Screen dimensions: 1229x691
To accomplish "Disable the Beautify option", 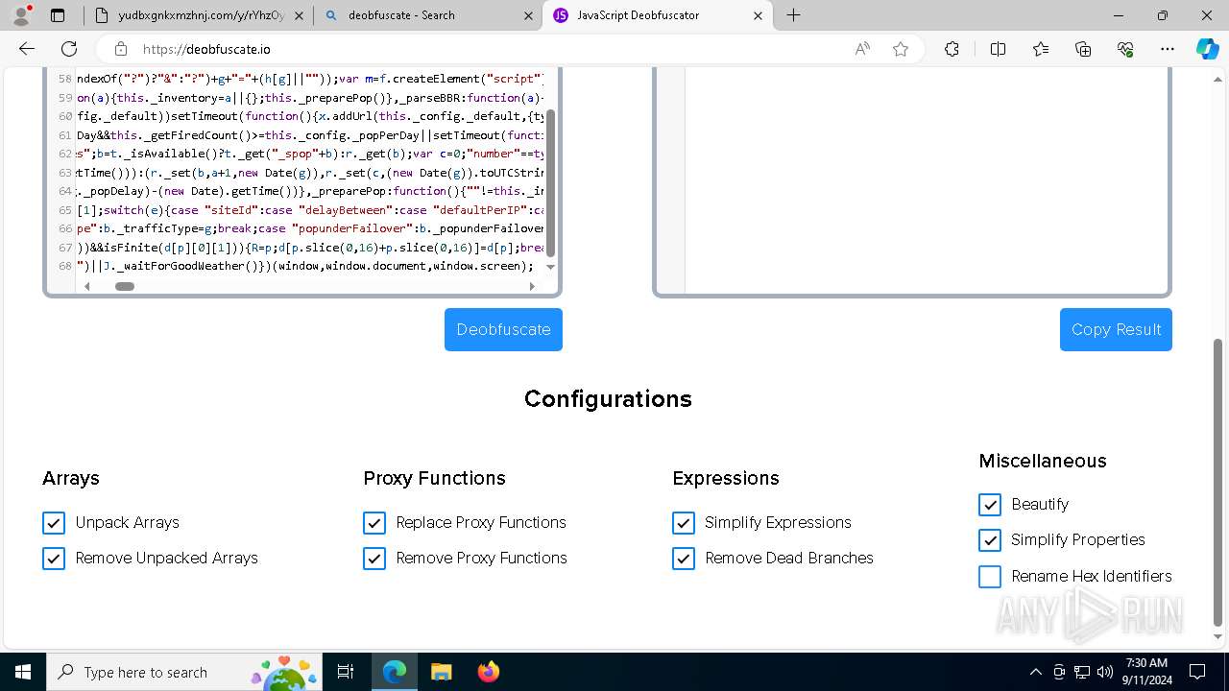I will coord(990,505).
